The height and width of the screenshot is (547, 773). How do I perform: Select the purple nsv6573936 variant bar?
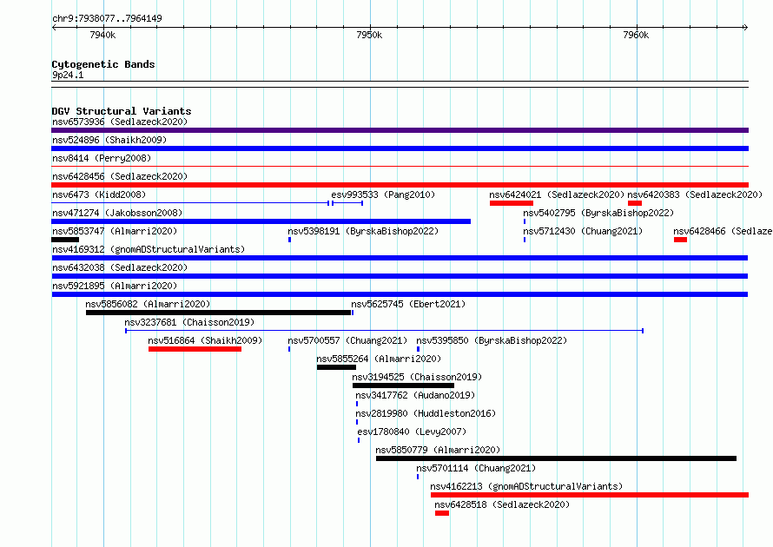pyautogui.click(x=400, y=130)
